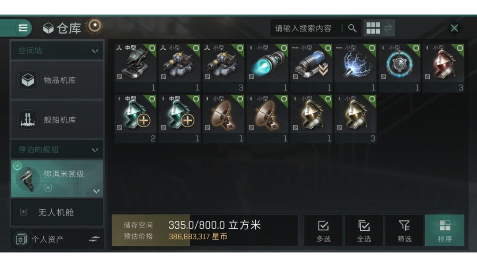Open the hamburger menu icon
This screenshot has width=477, height=267.
tap(23, 28)
